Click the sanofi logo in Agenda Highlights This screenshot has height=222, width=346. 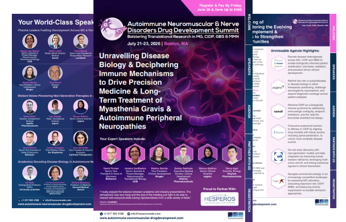(278, 111)
